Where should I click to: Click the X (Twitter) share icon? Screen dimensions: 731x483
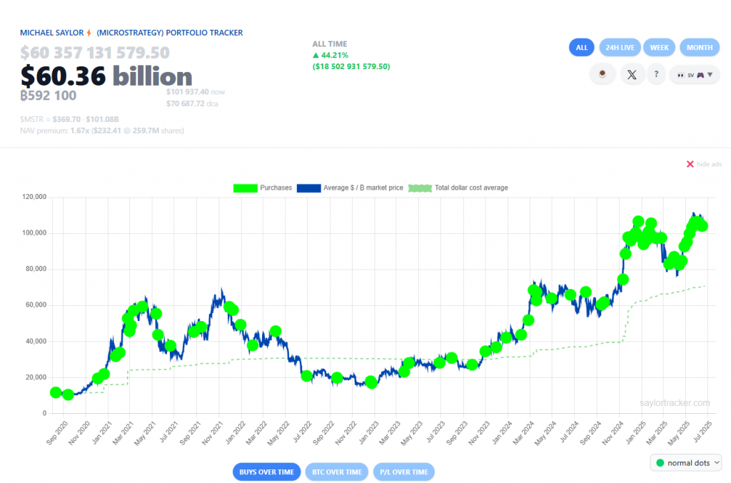[632, 74]
